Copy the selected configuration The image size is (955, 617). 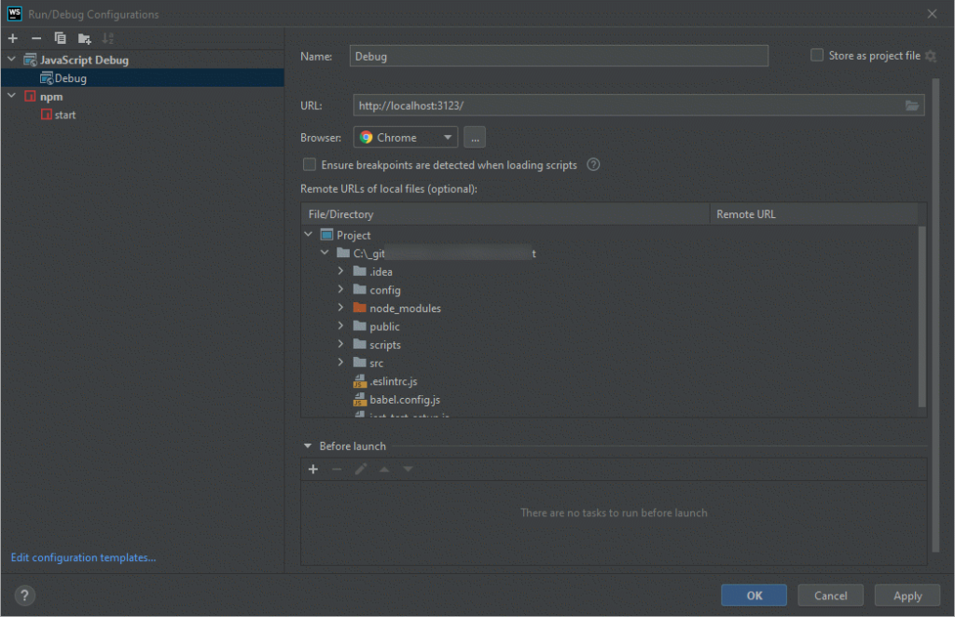(58, 38)
